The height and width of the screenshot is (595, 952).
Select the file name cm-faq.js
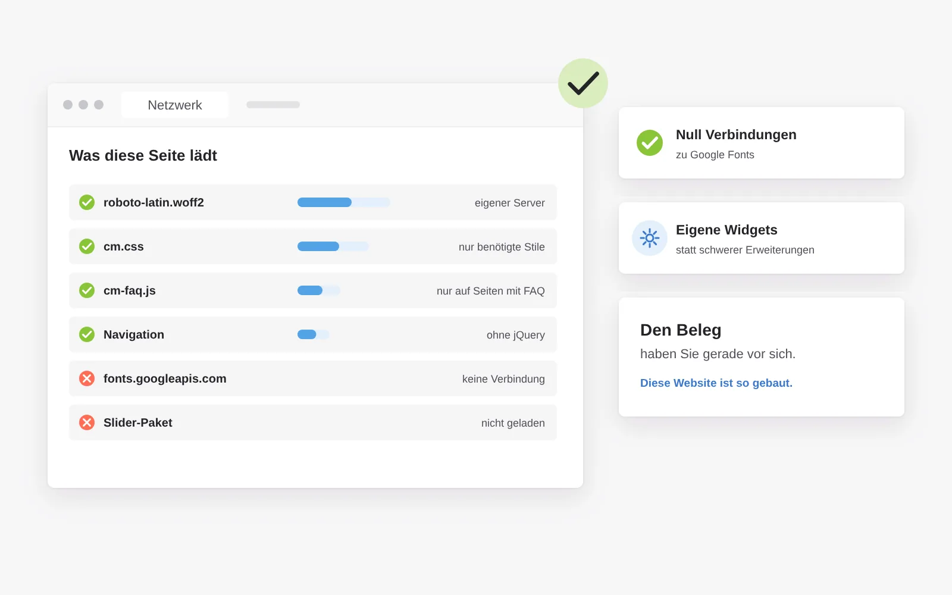tap(130, 290)
